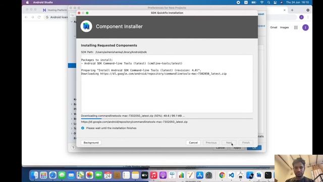Screen dimensions: 323x182
Task: Click the download progress bar
Action: pyautogui.click(x=167, y=119)
